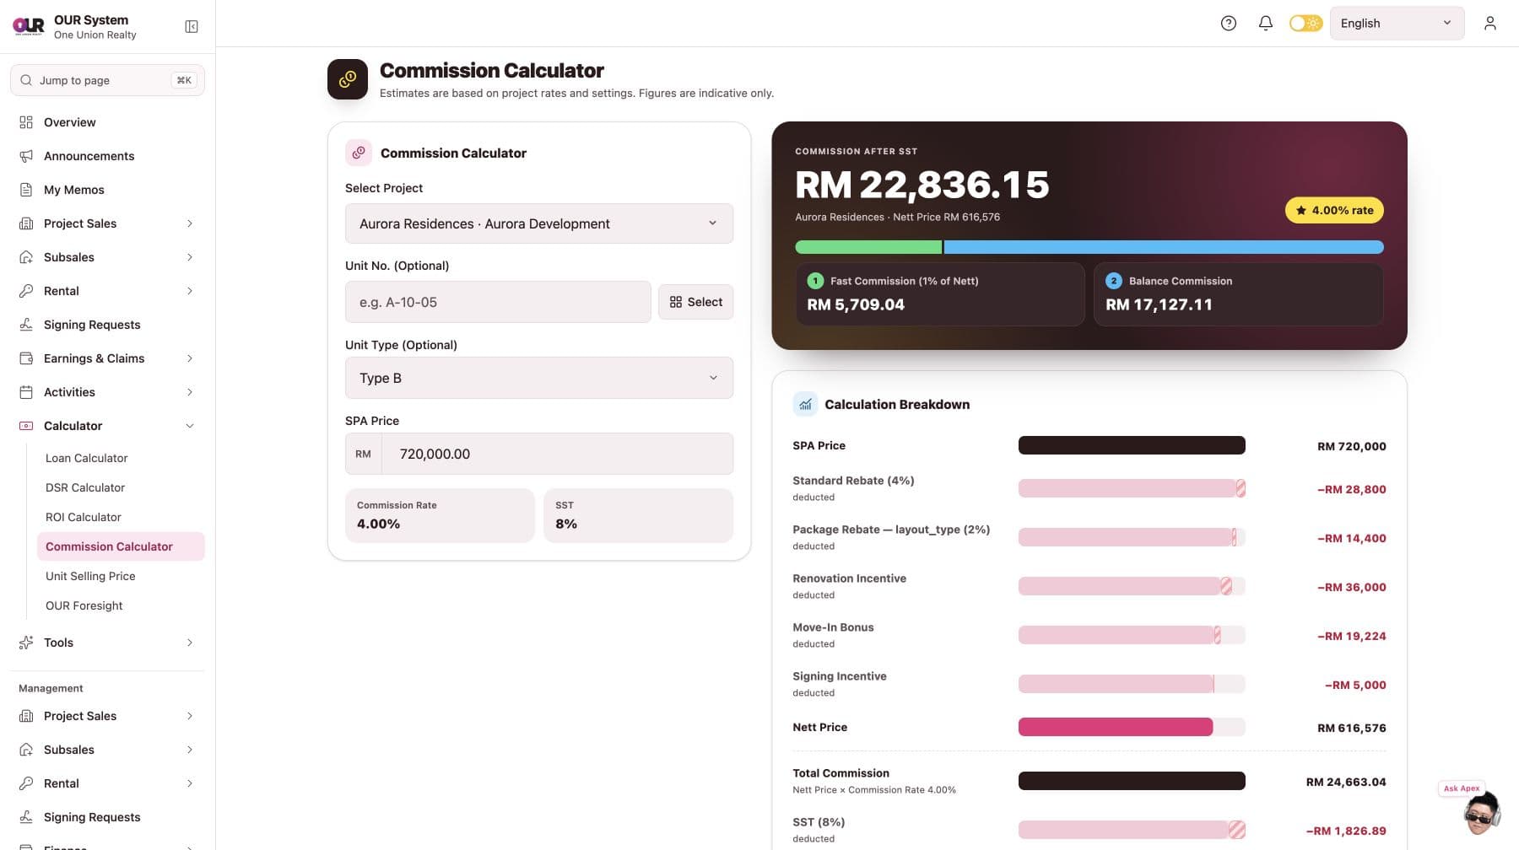Image resolution: width=1519 pixels, height=850 pixels.
Task: Select the Commission Calculator sidebar item
Action: [121, 546]
